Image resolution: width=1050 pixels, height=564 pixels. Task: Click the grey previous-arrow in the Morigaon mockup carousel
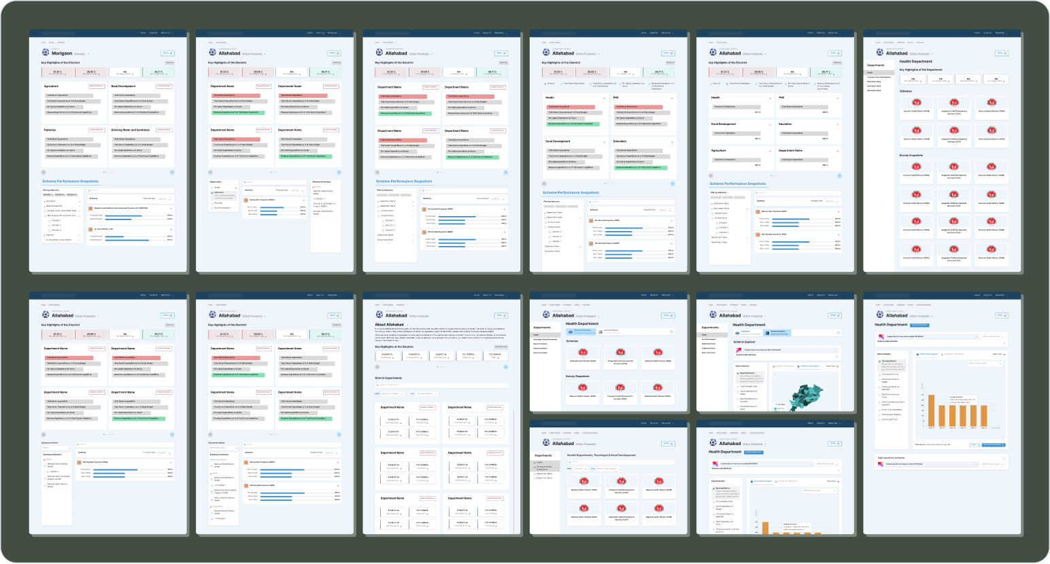(44, 172)
